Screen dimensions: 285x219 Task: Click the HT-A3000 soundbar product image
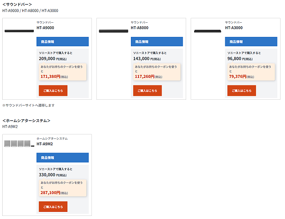pos(208,31)
